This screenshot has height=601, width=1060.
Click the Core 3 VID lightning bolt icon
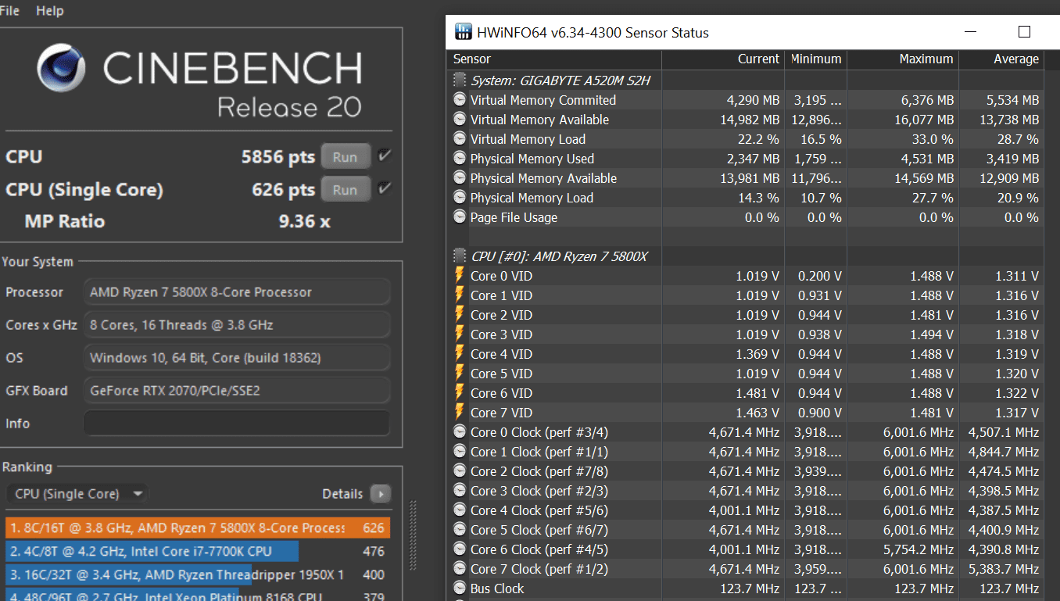(460, 334)
